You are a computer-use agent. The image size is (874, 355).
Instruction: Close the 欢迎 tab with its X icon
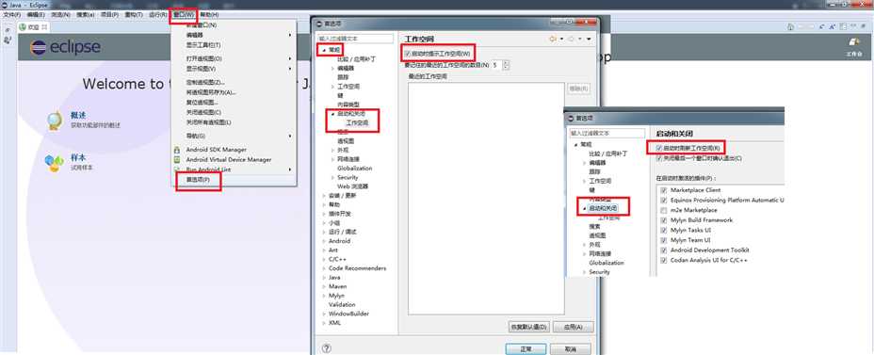point(45,26)
